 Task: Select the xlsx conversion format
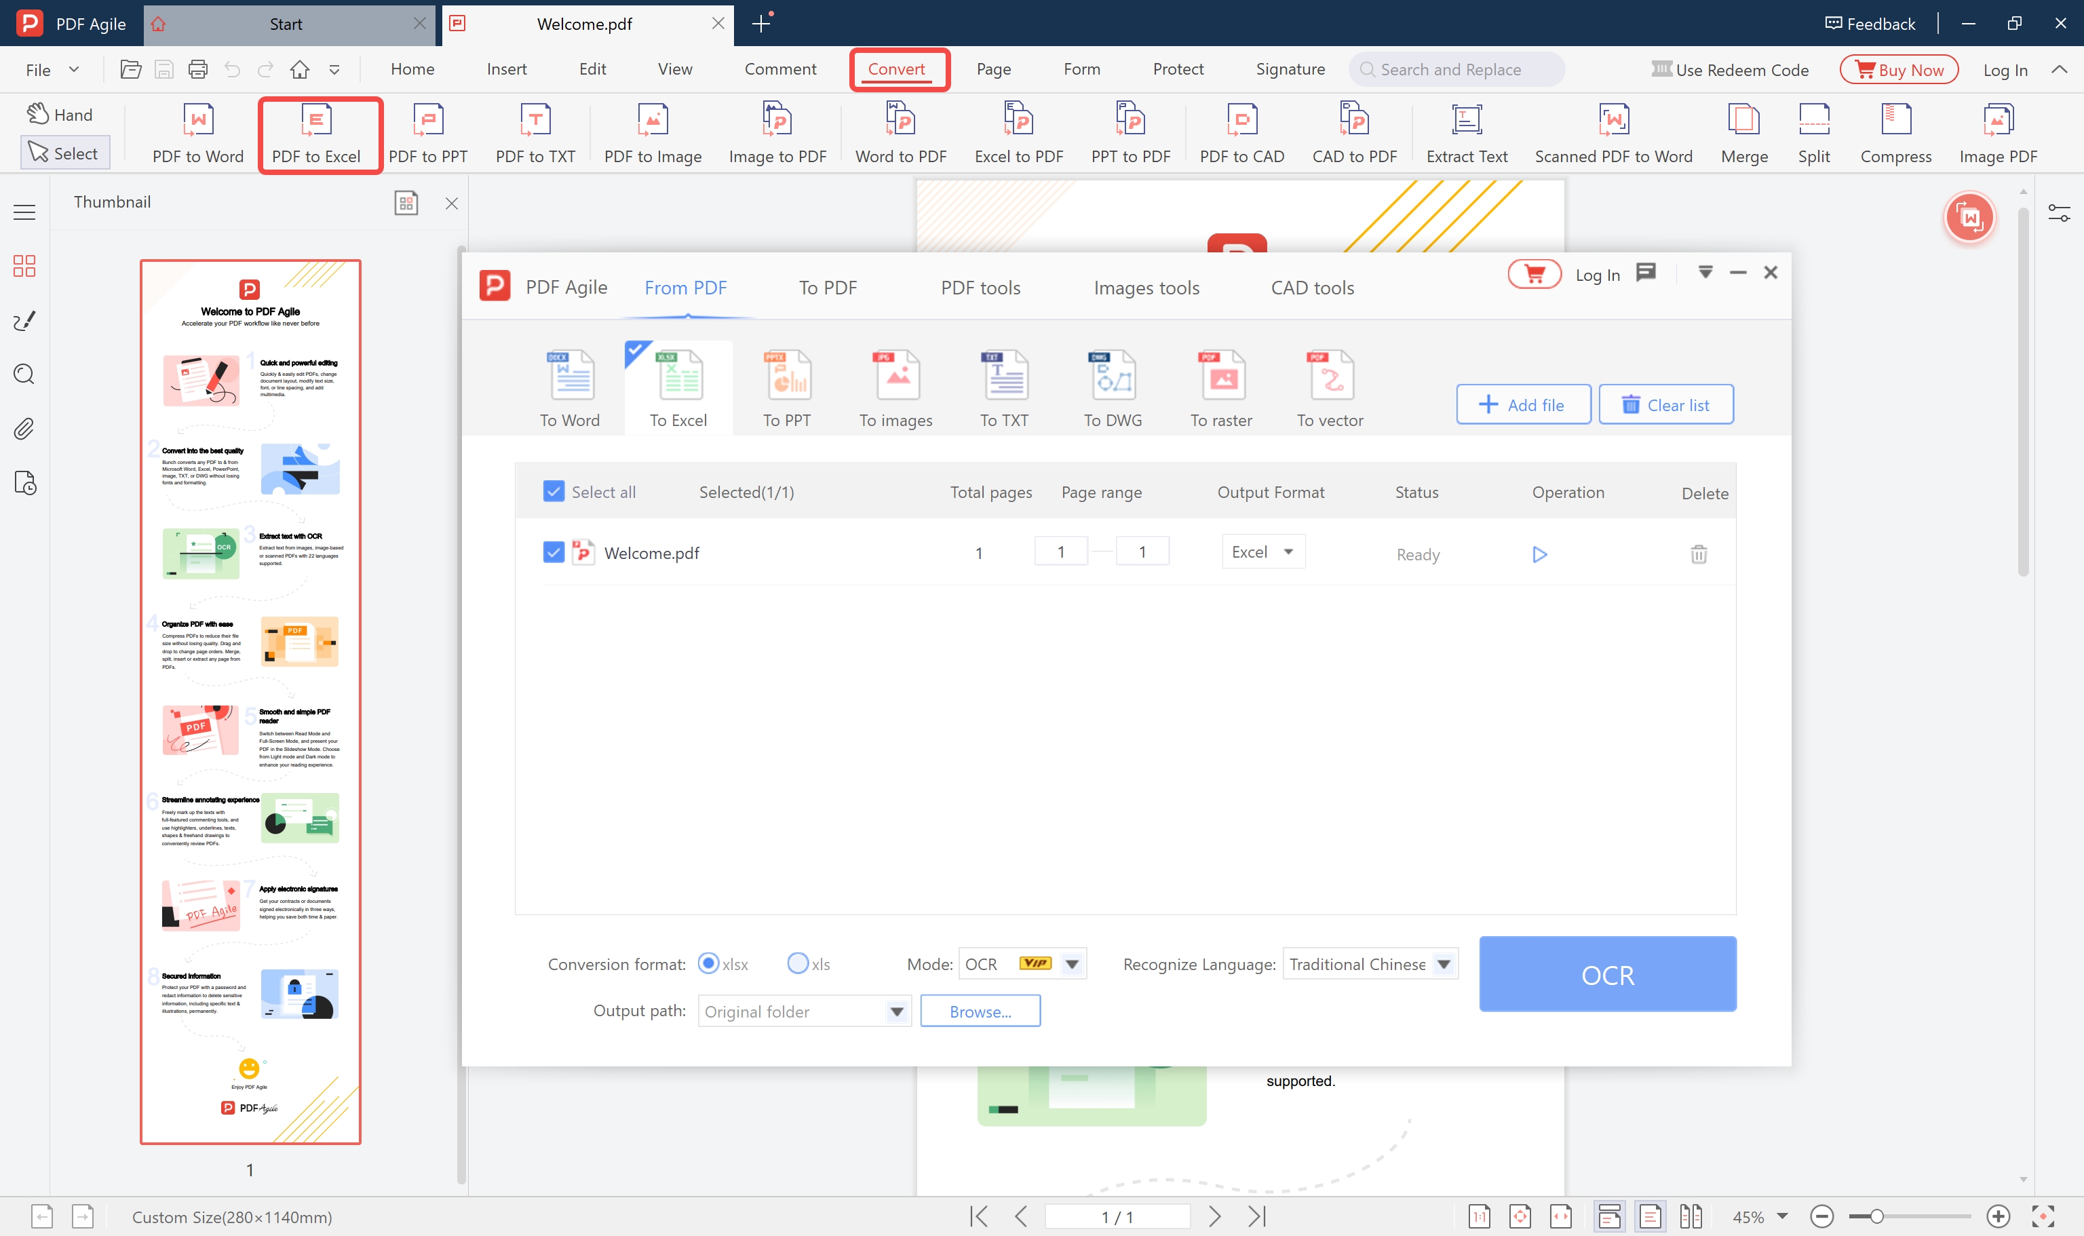point(708,963)
